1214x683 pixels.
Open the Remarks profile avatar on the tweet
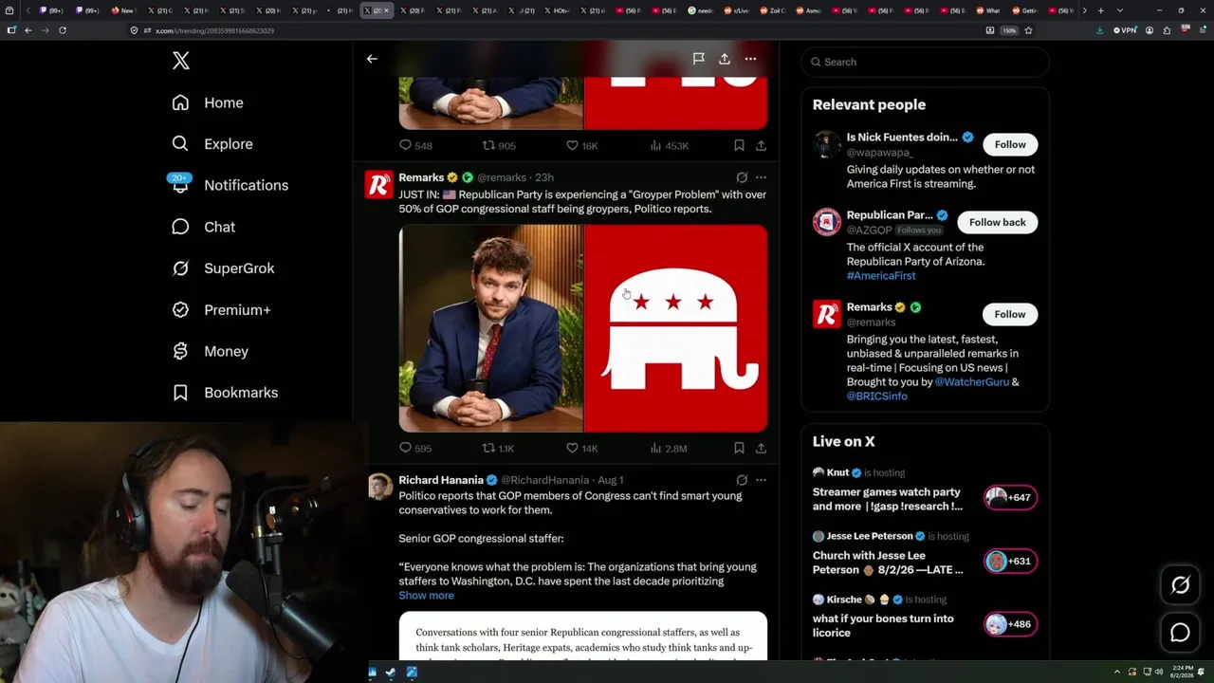pyautogui.click(x=378, y=185)
